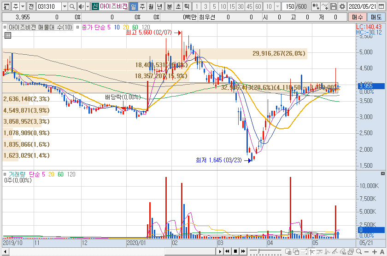Viewport: 387px width, 256px height.
Task: Click the data table grid icon in chart
Action: 8,35
